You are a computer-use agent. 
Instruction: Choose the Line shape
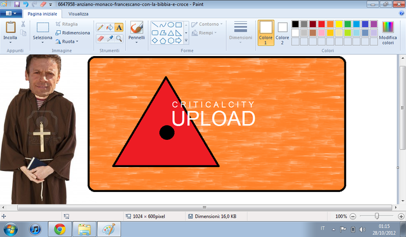pyautogui.click(x=155, y=25)
